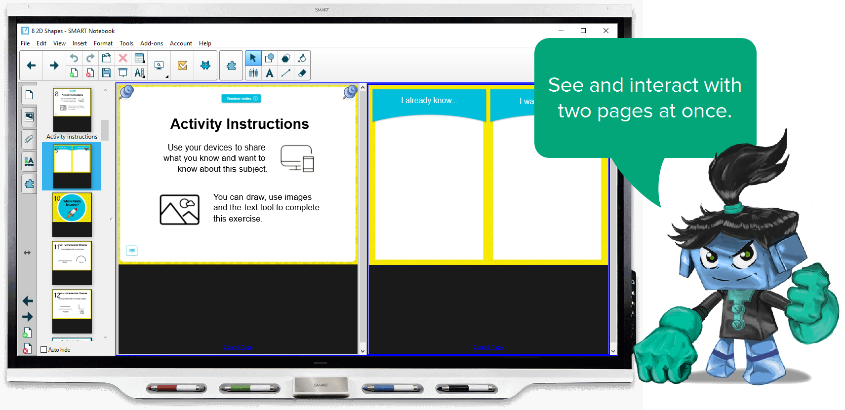Open the Insert menu
This screenshot has width=845, height=410.
[80, 43]
